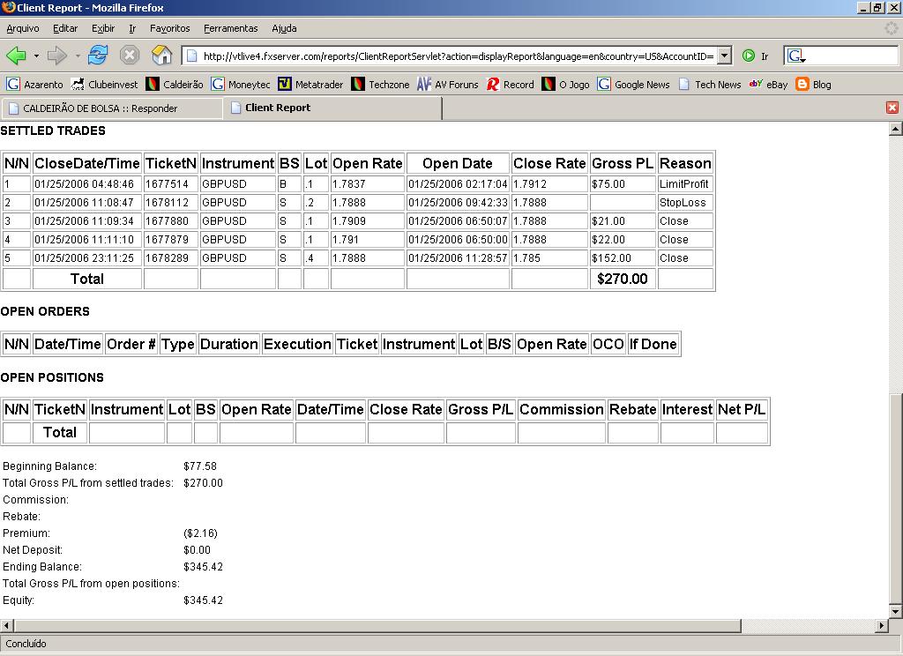Close the current tab with red X
The height and width of the screenshot is (656, 903).
point(892,108)
